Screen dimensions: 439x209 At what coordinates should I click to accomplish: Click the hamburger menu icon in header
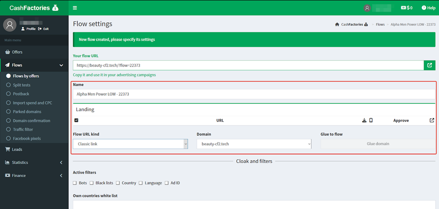click(75, 8)
